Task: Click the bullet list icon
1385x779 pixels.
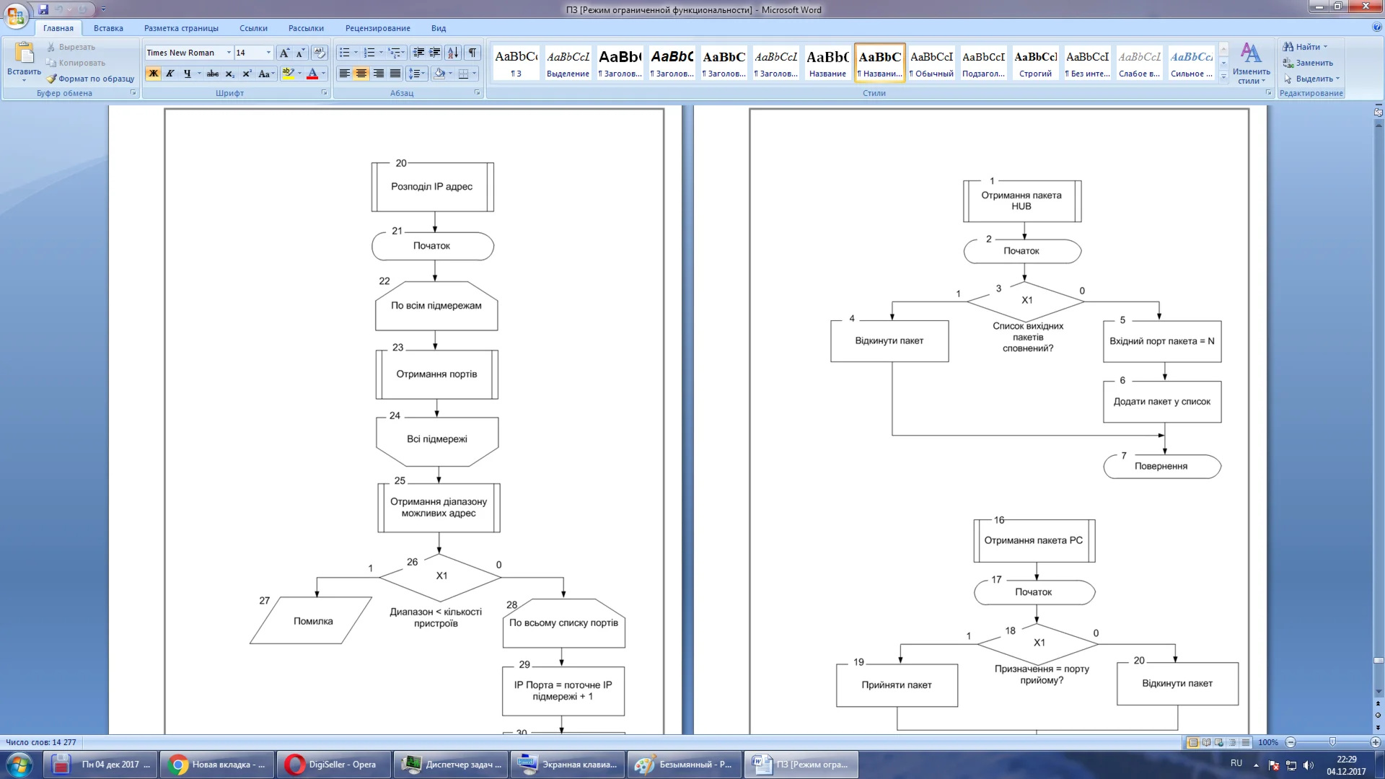Action: coord(345,53)
